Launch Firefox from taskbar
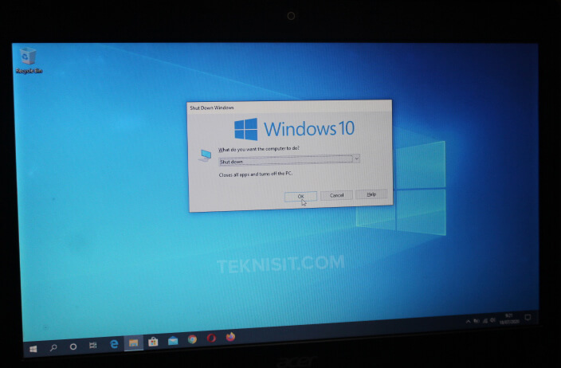 tap(231, 336)
